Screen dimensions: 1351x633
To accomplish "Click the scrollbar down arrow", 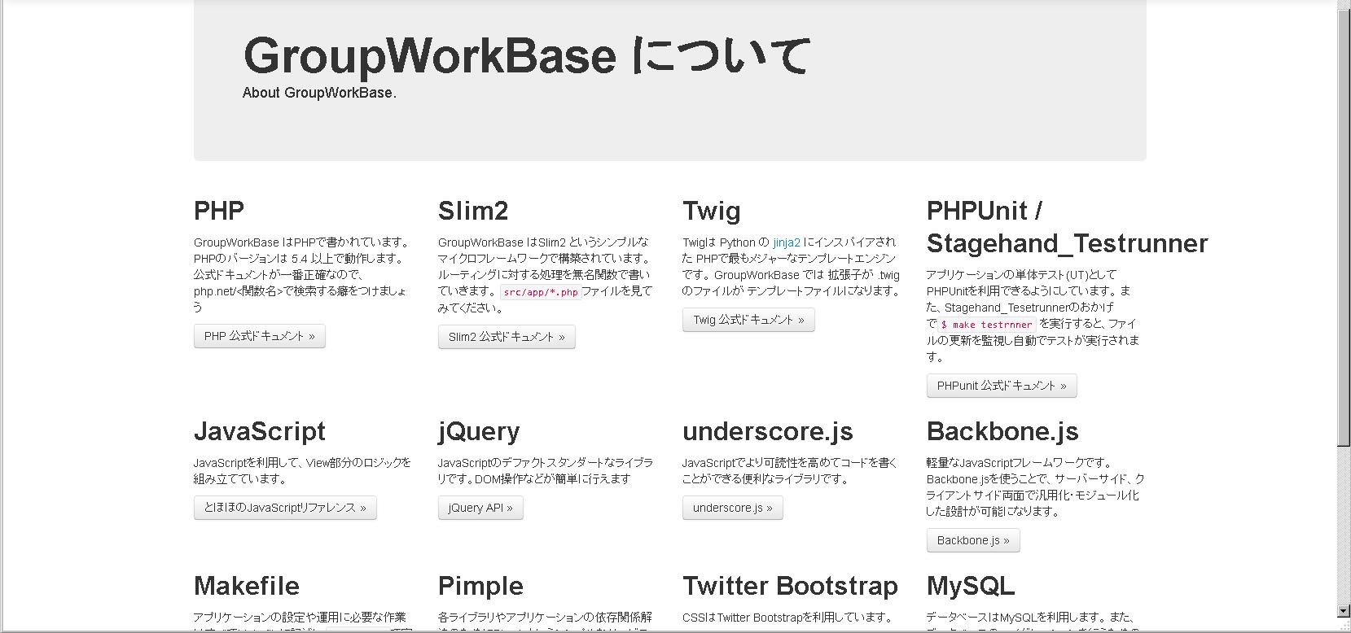I will pyautogui.click(x=1344, y=611).
